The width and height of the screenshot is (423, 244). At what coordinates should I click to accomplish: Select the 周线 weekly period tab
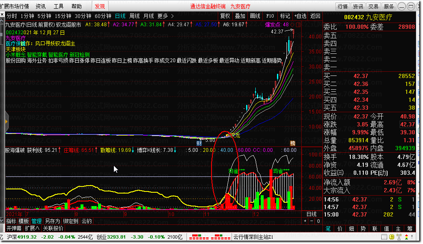[134, 16]
